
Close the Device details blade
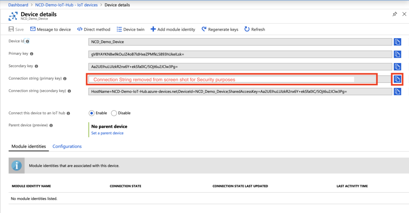click(x=404, y=14)
